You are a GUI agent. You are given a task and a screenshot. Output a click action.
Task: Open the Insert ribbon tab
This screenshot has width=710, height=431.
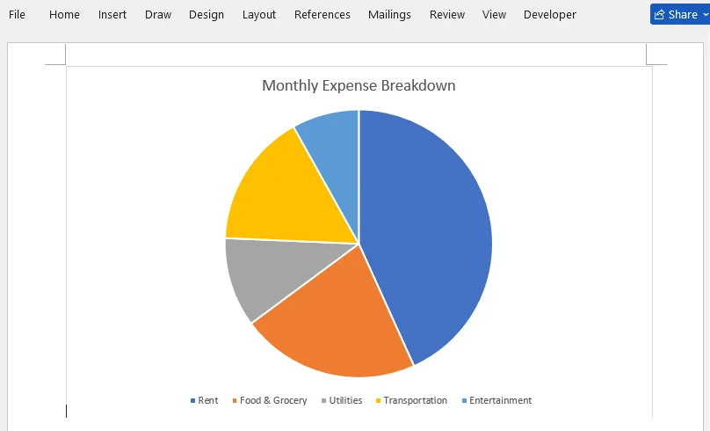coord(112,14)
